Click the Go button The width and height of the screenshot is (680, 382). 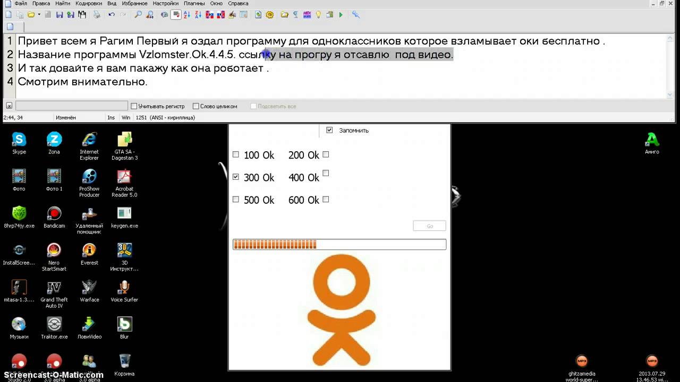(x=429, y=226)
